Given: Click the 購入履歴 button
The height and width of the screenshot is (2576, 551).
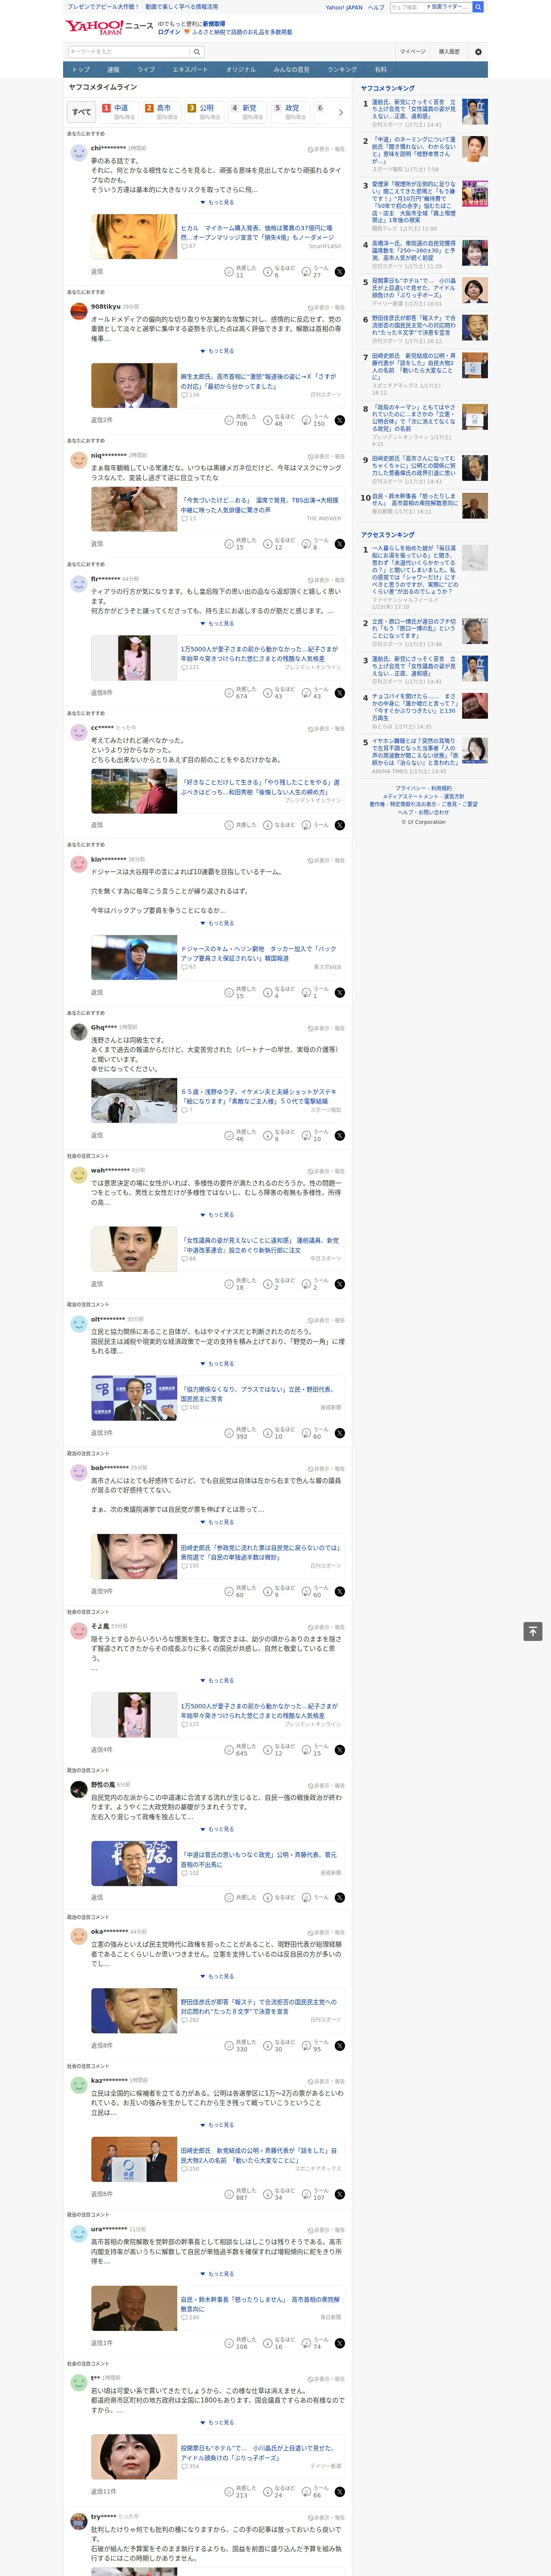Looking at the screenshot, I should coord(449,52).
